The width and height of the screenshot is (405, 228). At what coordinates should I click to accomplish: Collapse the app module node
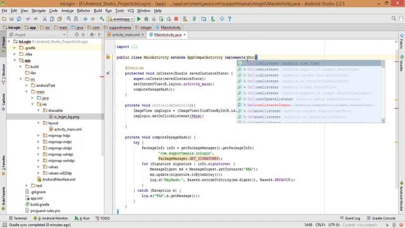(x=15, y=61)
